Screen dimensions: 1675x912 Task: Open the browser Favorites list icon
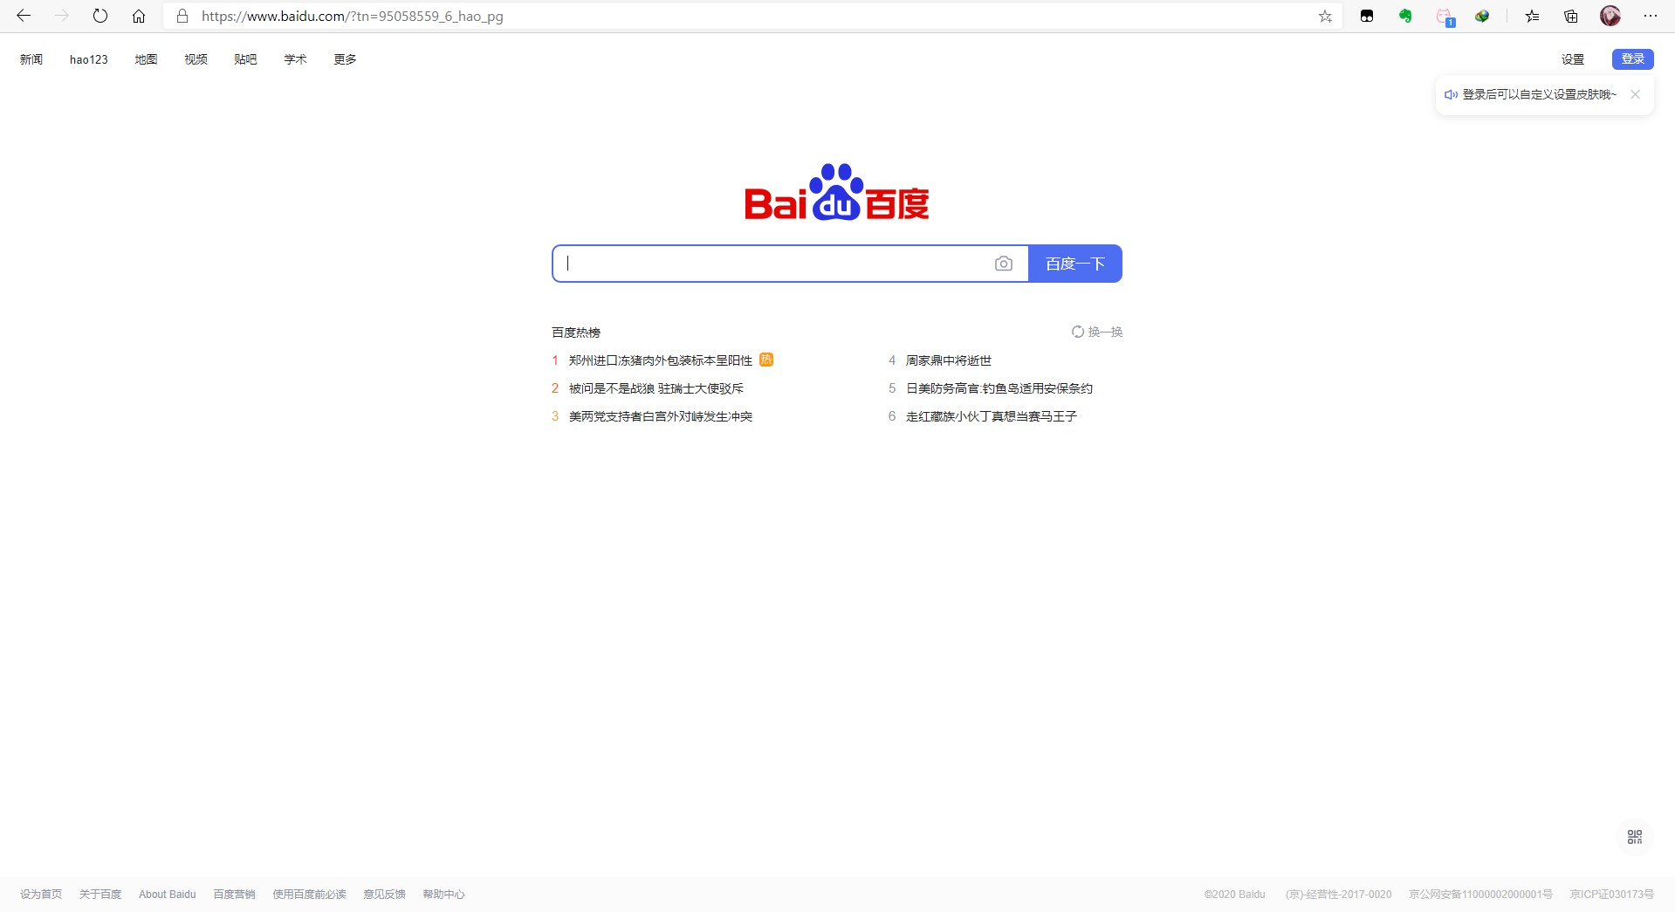point(1532,16)
